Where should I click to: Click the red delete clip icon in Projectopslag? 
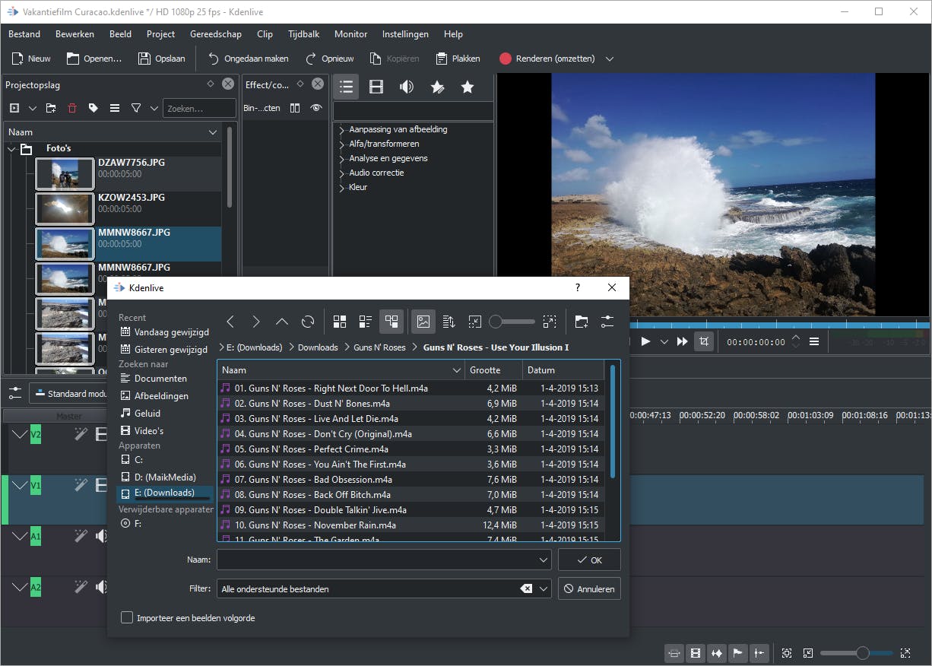pyautogui.click(x=72, y=108)
